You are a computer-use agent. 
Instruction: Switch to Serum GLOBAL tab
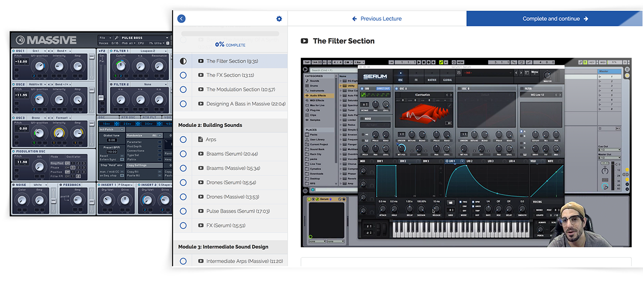tap(448, 77)
